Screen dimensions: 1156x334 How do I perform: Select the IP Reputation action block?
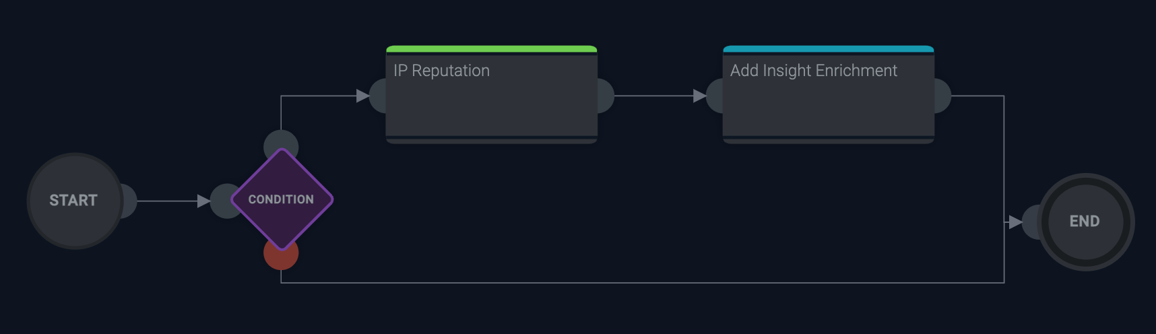point(491,101)
